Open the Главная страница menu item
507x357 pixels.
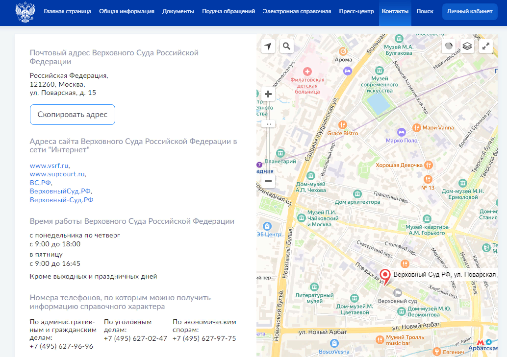(67, 11)
